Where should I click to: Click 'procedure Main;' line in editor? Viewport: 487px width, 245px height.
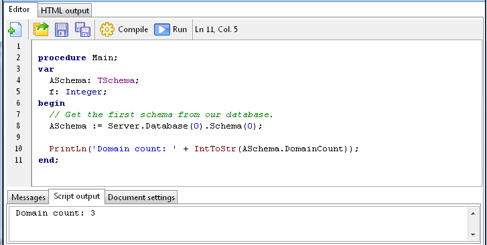coord(78,58)
